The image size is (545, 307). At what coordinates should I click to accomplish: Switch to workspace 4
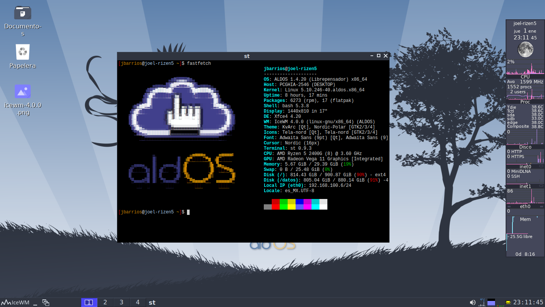(138, 302)
